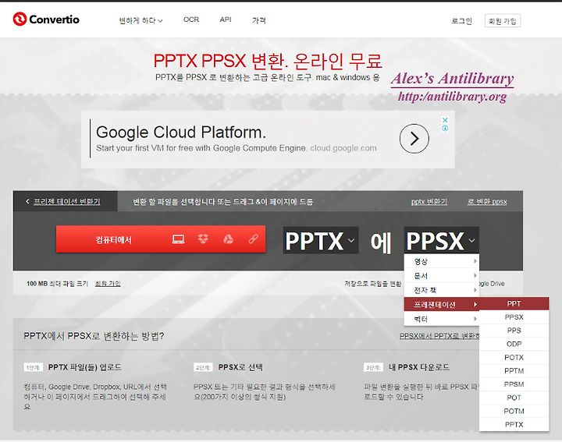Choose file from computer icon

tap(178, 239)
